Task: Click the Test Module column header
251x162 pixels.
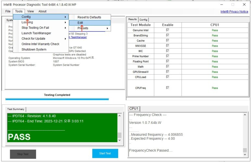Action: (141, 25)
